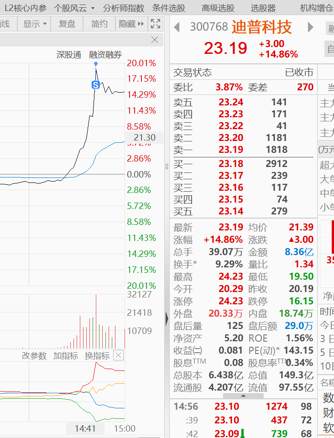Click the 深股通 tag
The width and height of the screenshot is (334, 438).
pyautogui.click(x=69, y=54)
